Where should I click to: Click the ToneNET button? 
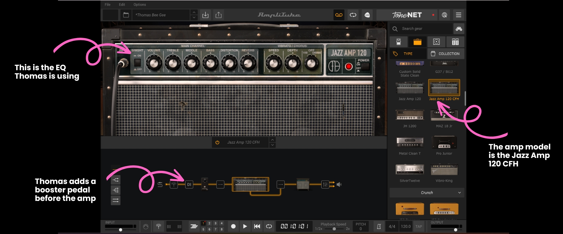click(x=407, y=15)
